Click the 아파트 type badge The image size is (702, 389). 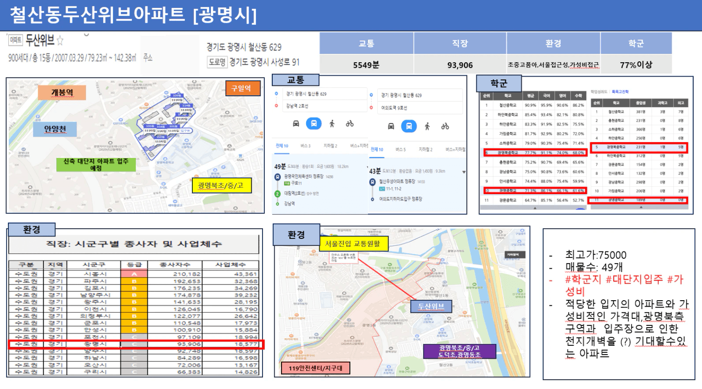[15, 40]
